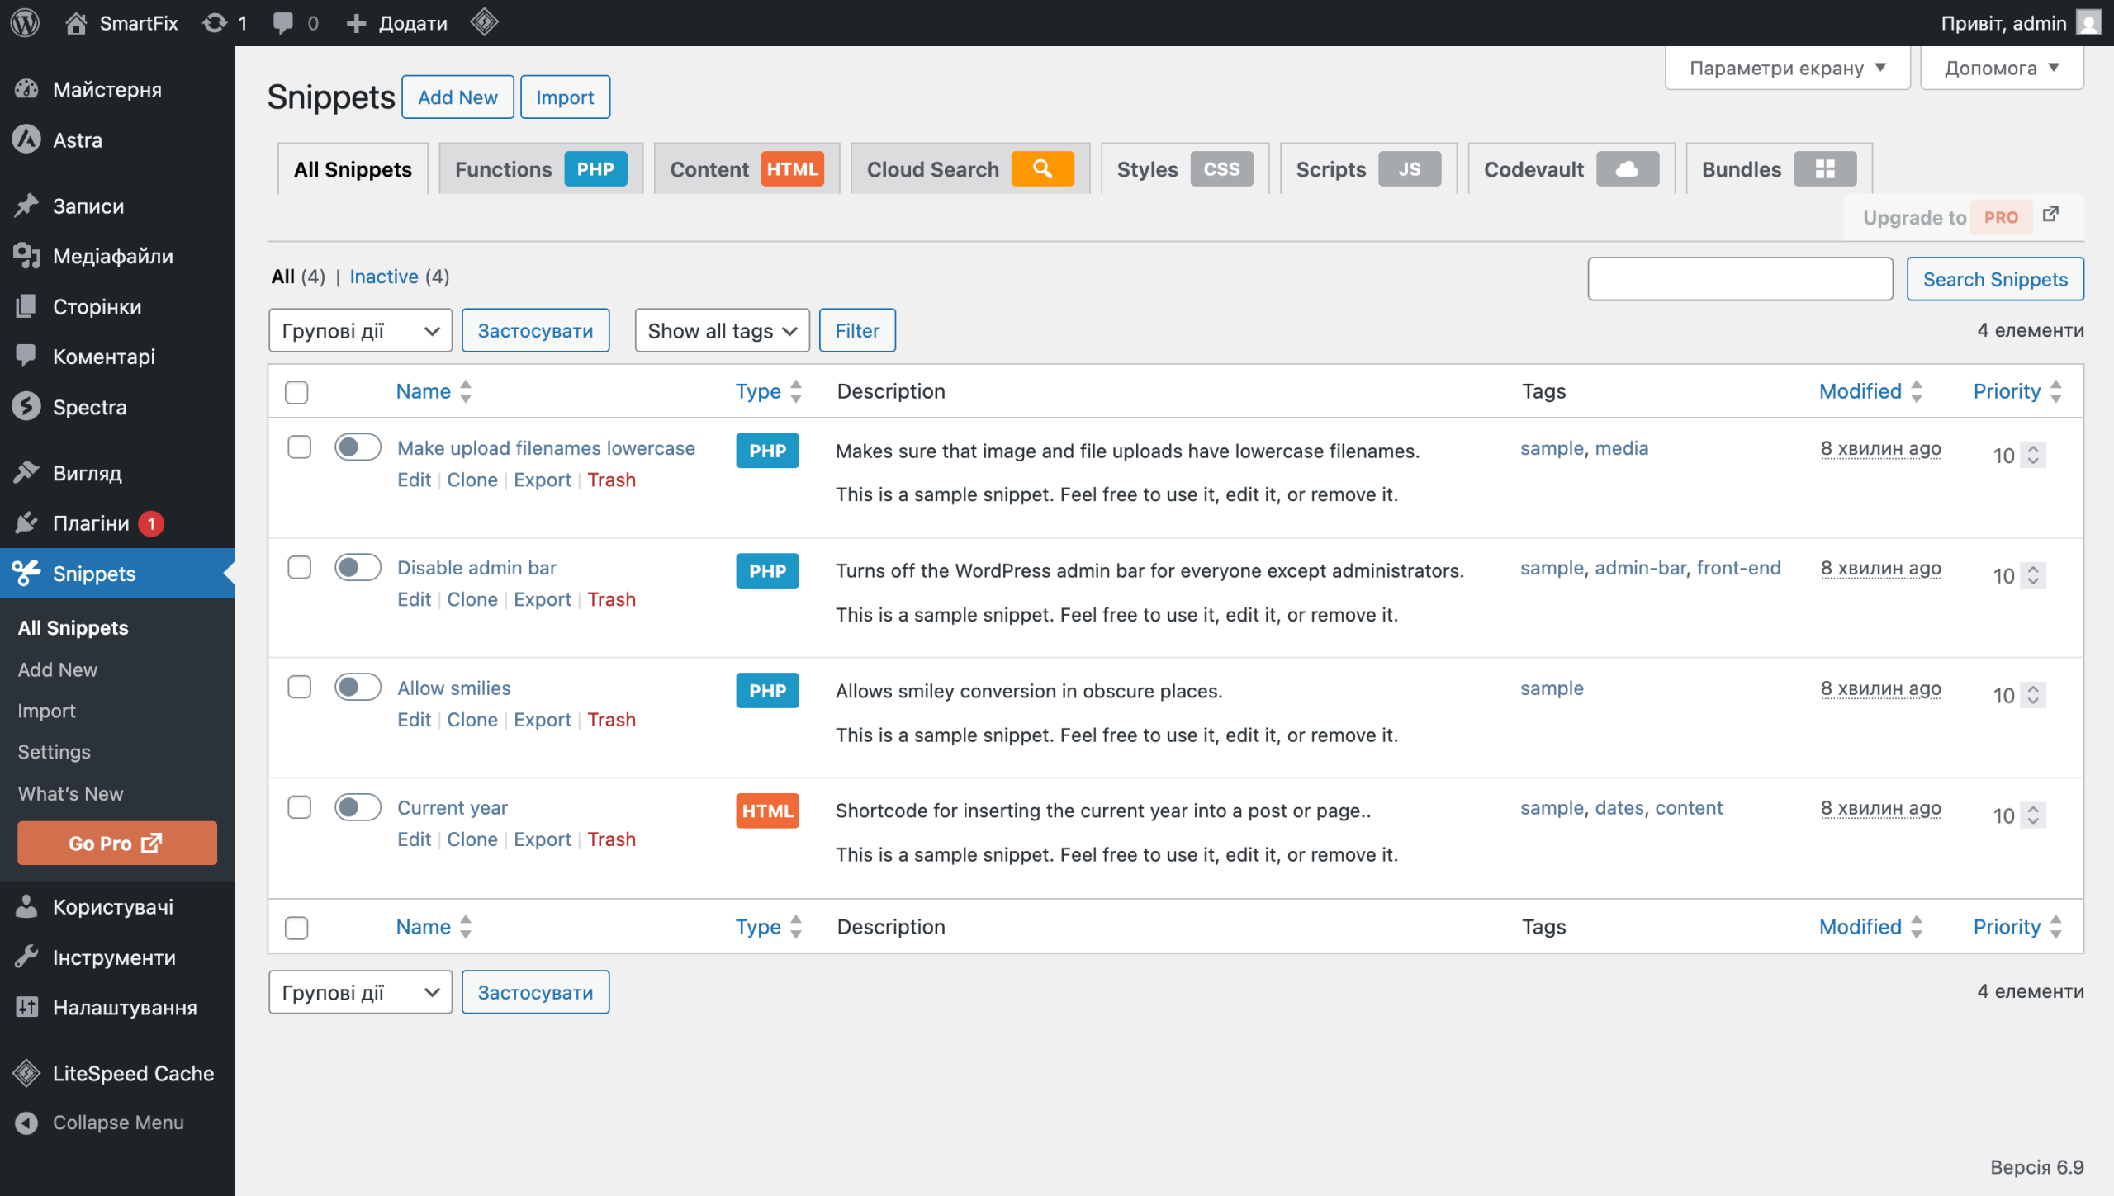Click the updates refresh icon

(x=215, y=22)
